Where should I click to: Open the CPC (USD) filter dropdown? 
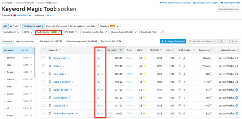pyautogui.click(x=71, y=32)
